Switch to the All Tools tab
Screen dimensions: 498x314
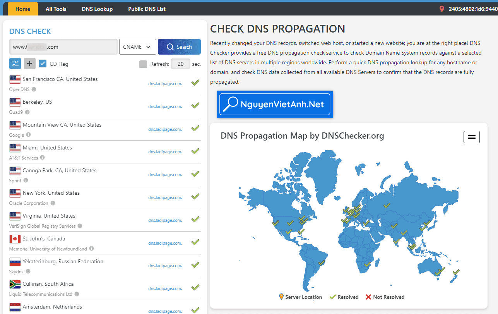click(56, 9)
